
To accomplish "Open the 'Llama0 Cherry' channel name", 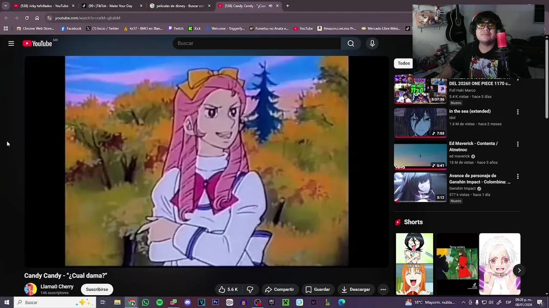I will [x=57, y=287].
